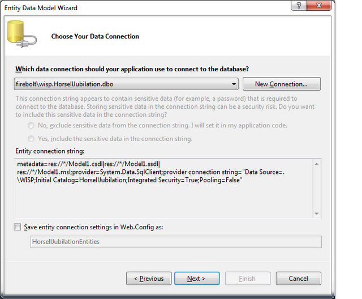Select the firebolt\wisp.HorsellJubilation.dbo combo box

126,84
